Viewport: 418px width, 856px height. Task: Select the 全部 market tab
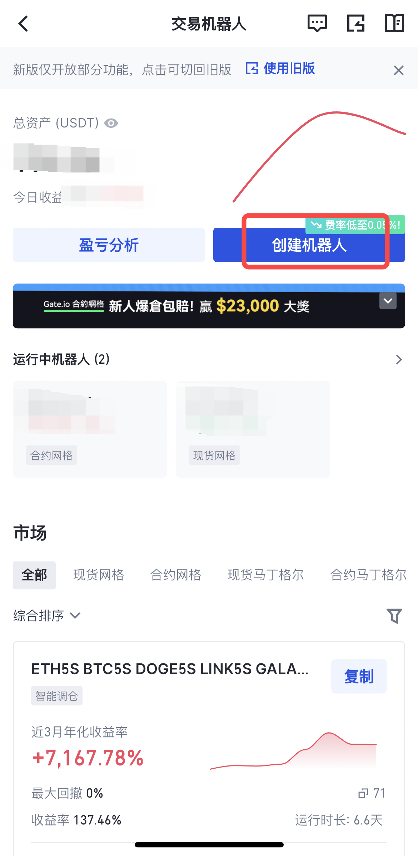34,575
